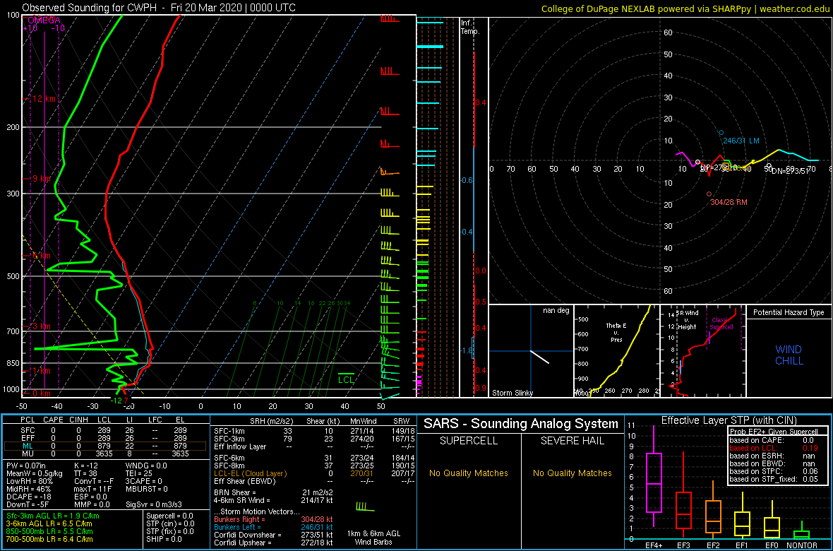833x551 pixels.
Task: Select the red Bunkers Right vector
Action: pos(273,519)
